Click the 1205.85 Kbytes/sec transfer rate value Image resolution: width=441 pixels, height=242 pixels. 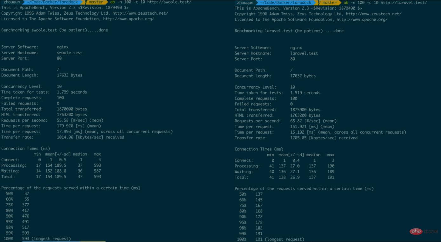(298, 138)
